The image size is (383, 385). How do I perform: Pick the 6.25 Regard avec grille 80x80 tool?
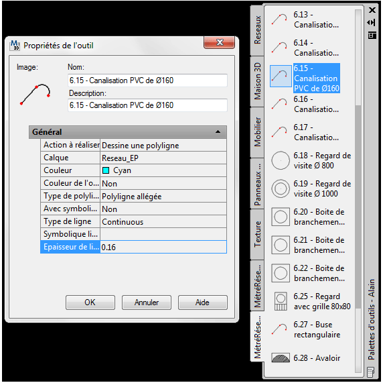[x=311, y=301]
